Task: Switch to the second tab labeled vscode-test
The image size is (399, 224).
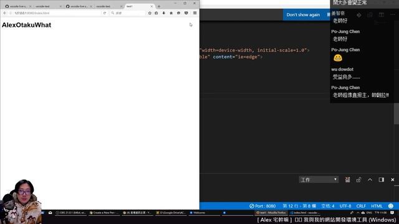Action: pyautogui.click(x=47, y=6)
